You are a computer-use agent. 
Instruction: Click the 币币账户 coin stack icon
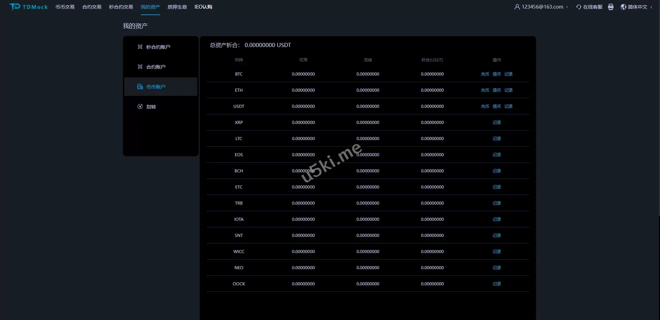pyautogui.click(x=140, y=87)
